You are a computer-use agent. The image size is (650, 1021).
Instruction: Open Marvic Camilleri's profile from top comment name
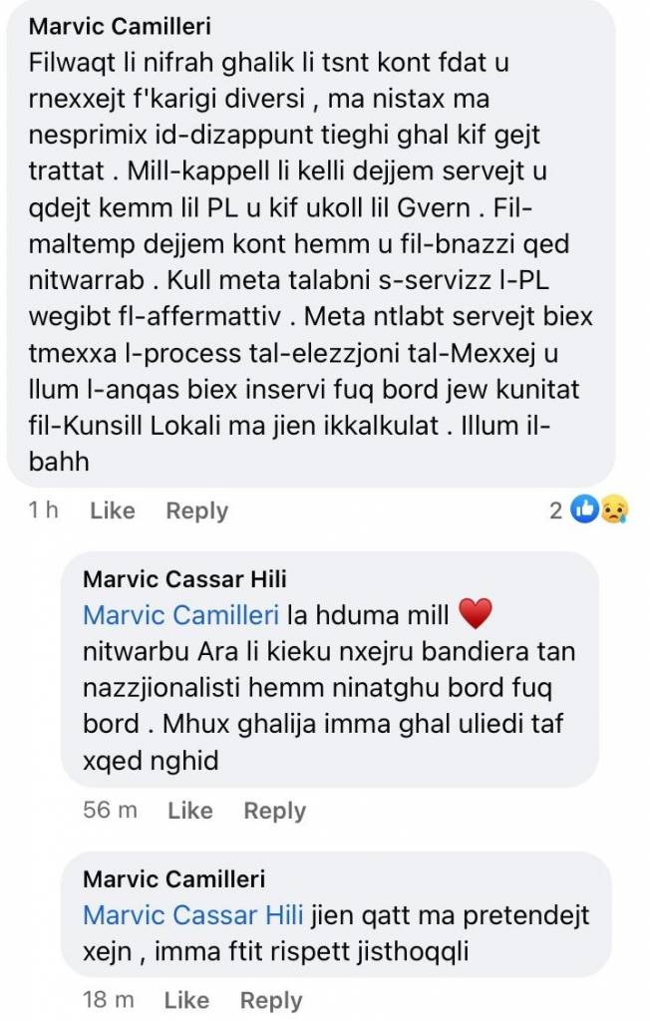click(120, 27)
